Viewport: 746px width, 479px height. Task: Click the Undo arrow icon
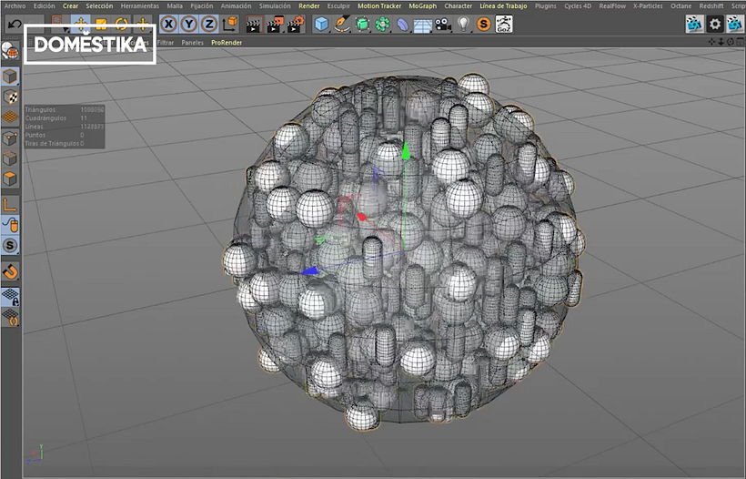click(x=15, y=24)
